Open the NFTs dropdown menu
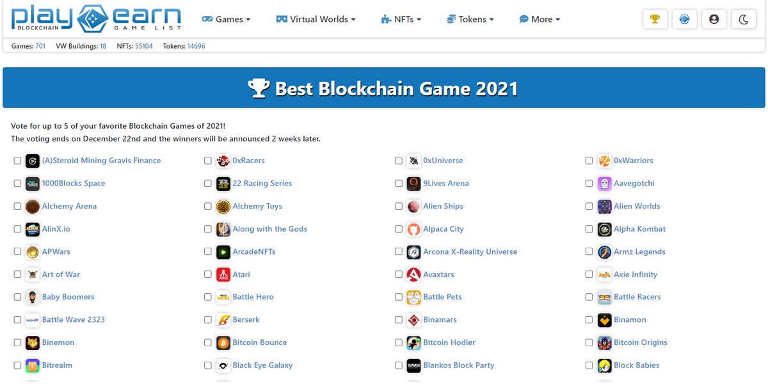768x384 pixels. [x=401, y=19]
